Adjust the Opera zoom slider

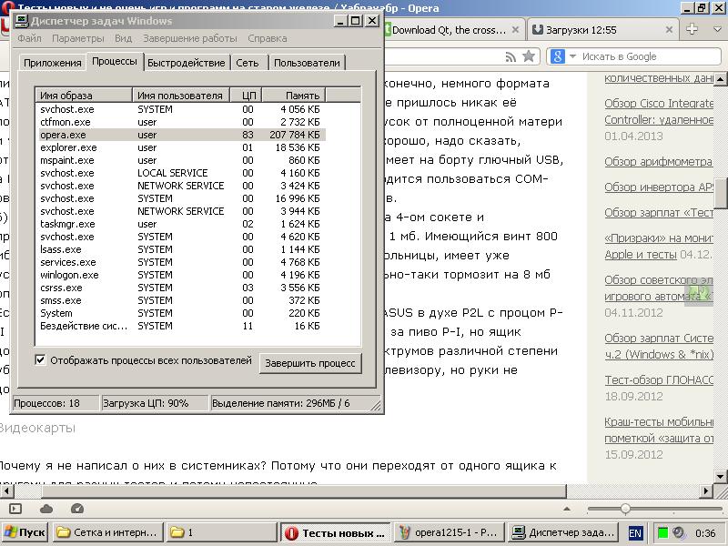(625, 509)
